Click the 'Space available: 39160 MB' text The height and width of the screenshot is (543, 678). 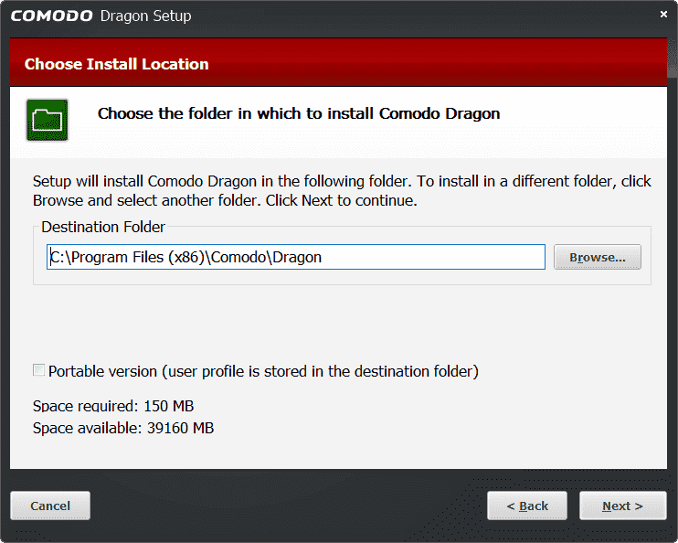tap(123, 428)
